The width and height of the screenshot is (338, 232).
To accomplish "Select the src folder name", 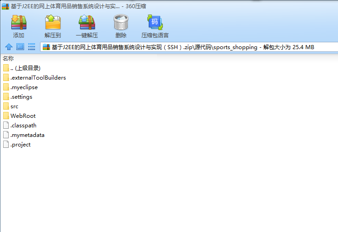I will coord(15,106).
